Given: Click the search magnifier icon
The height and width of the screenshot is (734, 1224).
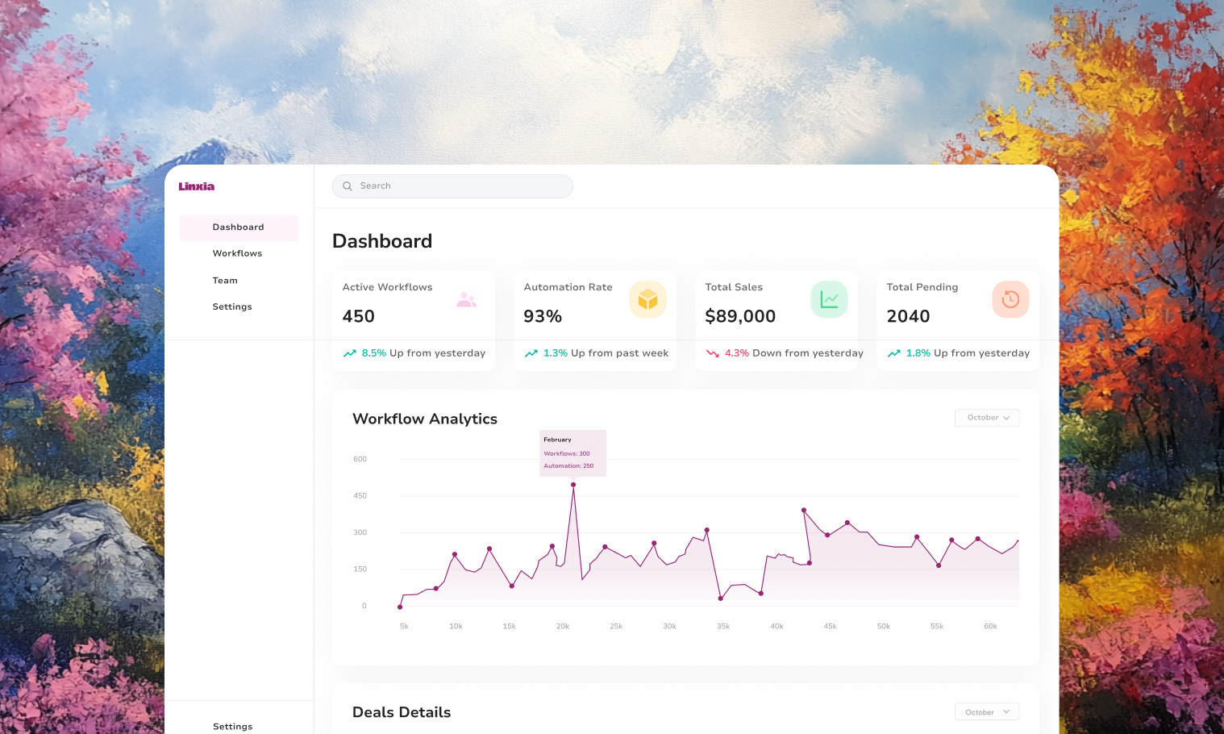Looking at the screenshot, I should 347,186.
